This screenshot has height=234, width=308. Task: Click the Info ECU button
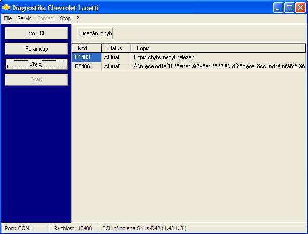click(37, 33)
